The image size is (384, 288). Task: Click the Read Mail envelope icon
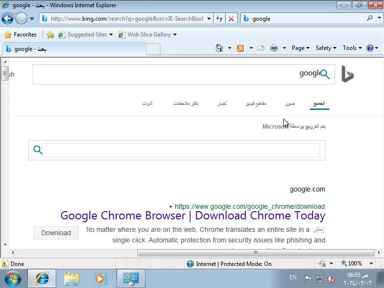point(261,48)
